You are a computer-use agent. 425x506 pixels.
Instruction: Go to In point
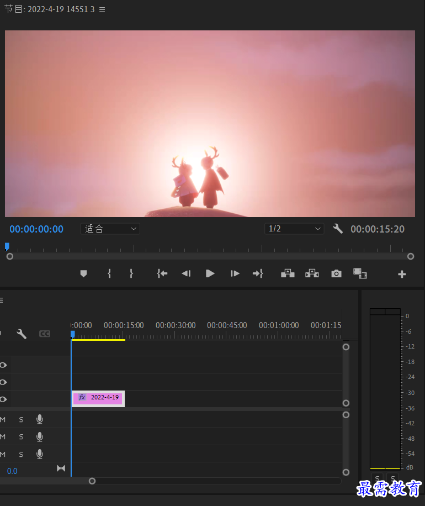(162, 273)
